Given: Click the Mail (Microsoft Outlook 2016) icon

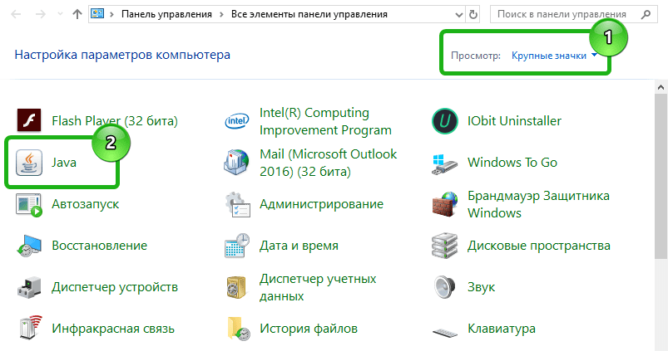Looking at the screenshot, I should [x=238, y=163].
